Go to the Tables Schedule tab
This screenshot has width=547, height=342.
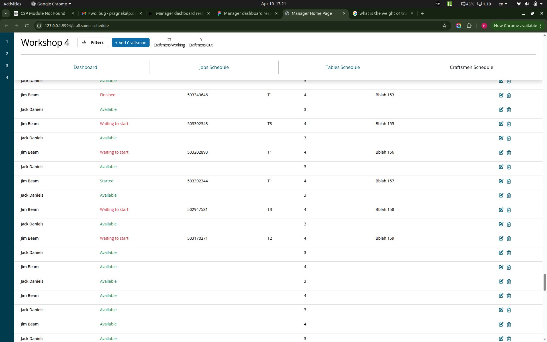click(x=342, y=67)
